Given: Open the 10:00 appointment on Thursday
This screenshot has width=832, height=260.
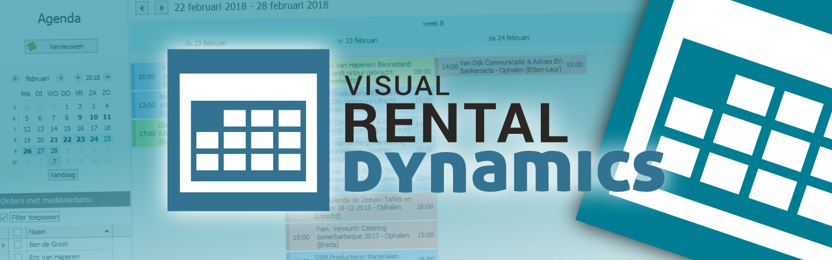Looking at the screenshot, I should [x=149, y=76].
